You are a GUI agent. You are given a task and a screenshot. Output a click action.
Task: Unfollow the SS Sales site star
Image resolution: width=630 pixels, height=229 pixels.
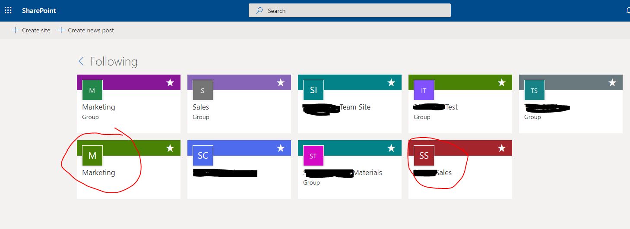[502, 148]
